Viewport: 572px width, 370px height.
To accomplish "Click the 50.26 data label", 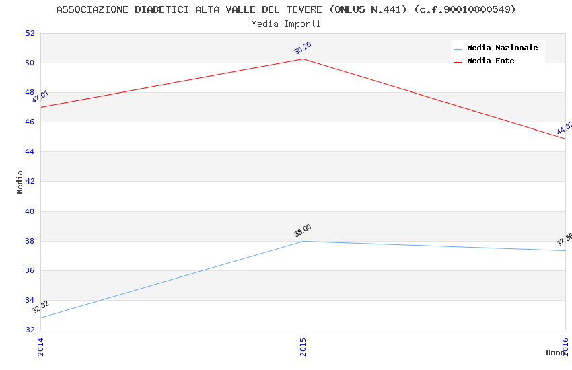I will pyautogui.click(x=303, y=48).
